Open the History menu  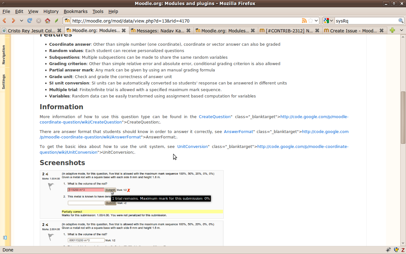[x=51, y=11]
